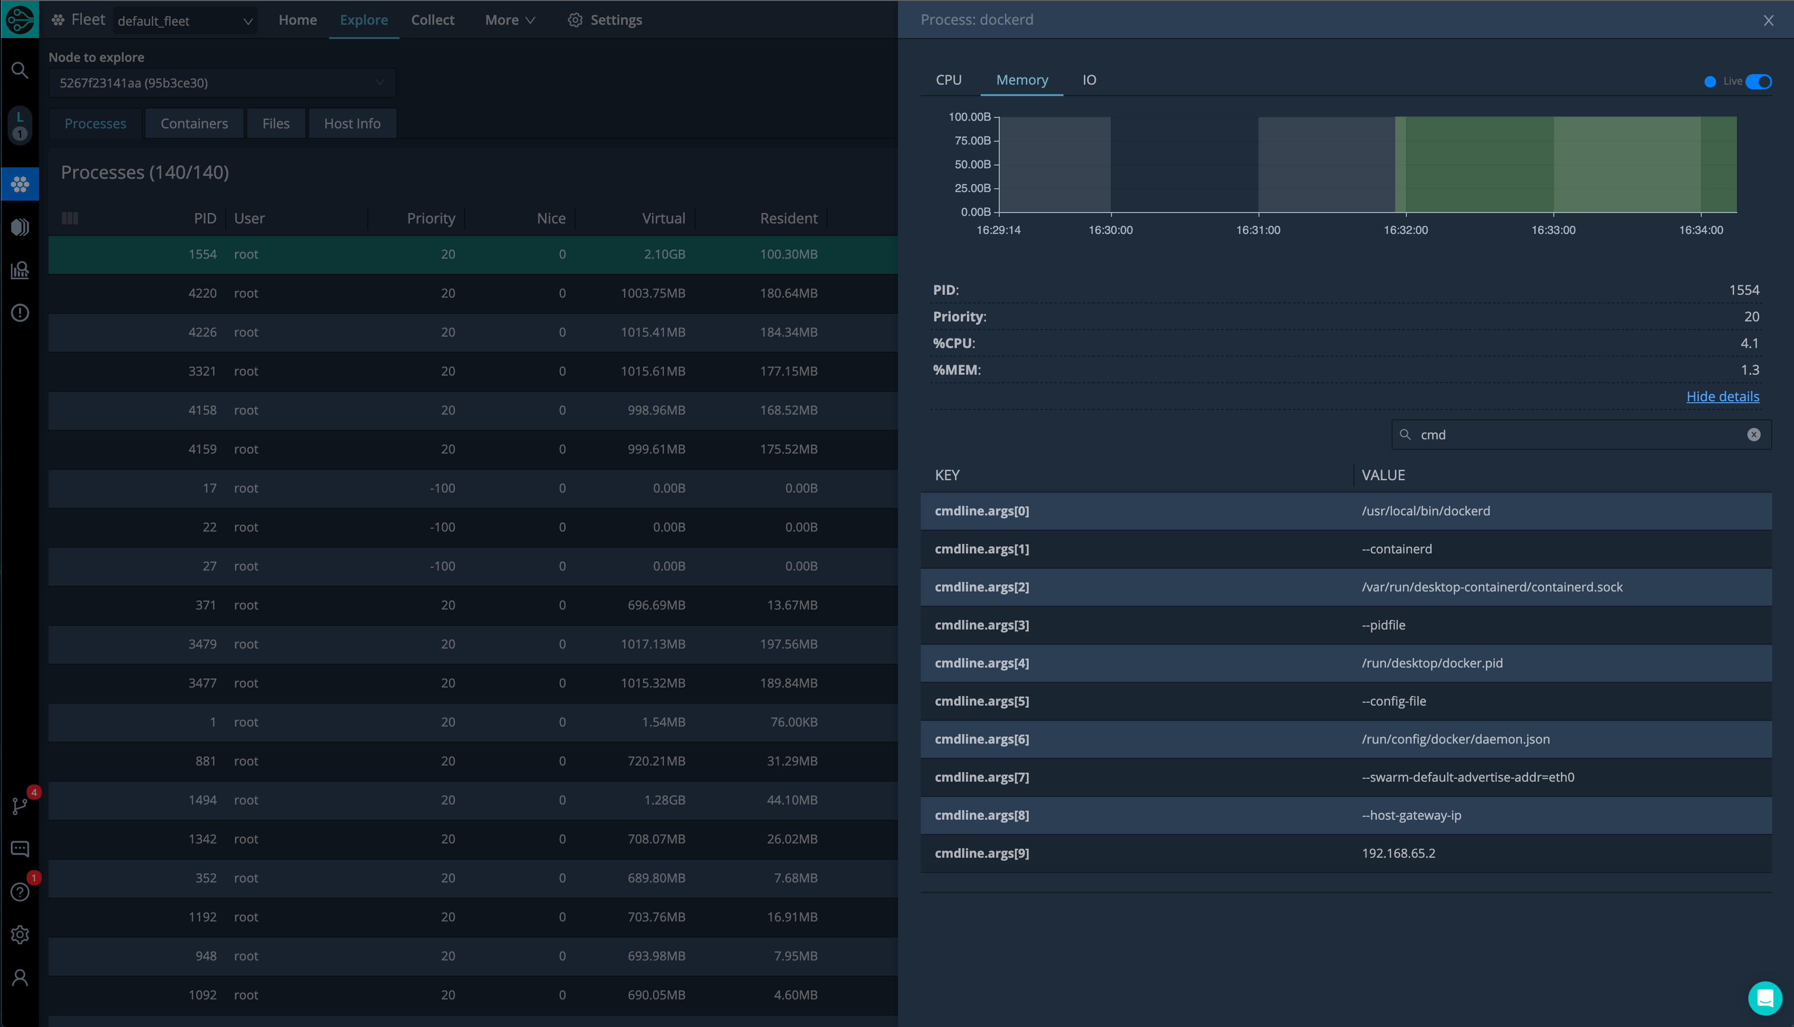Open the fleet honeycomb icon in sidebar

tap(20, 184)
